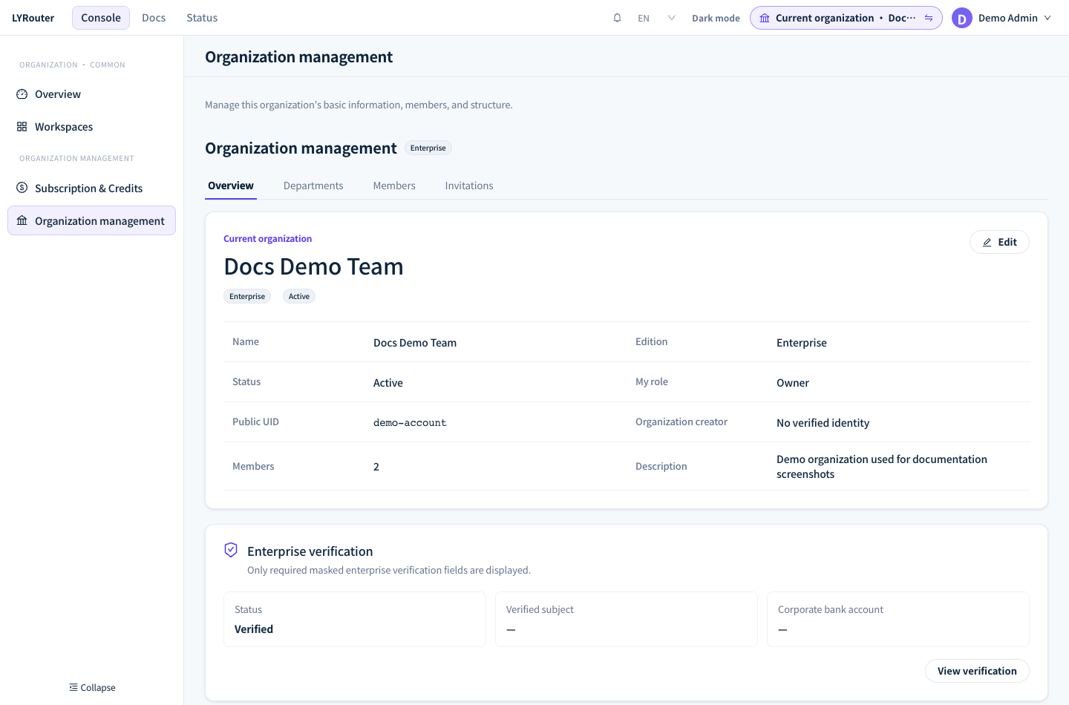Click the Docs Demo Team heading
Viewport: 1069px width, 705px height.
(x=314, y=266)
